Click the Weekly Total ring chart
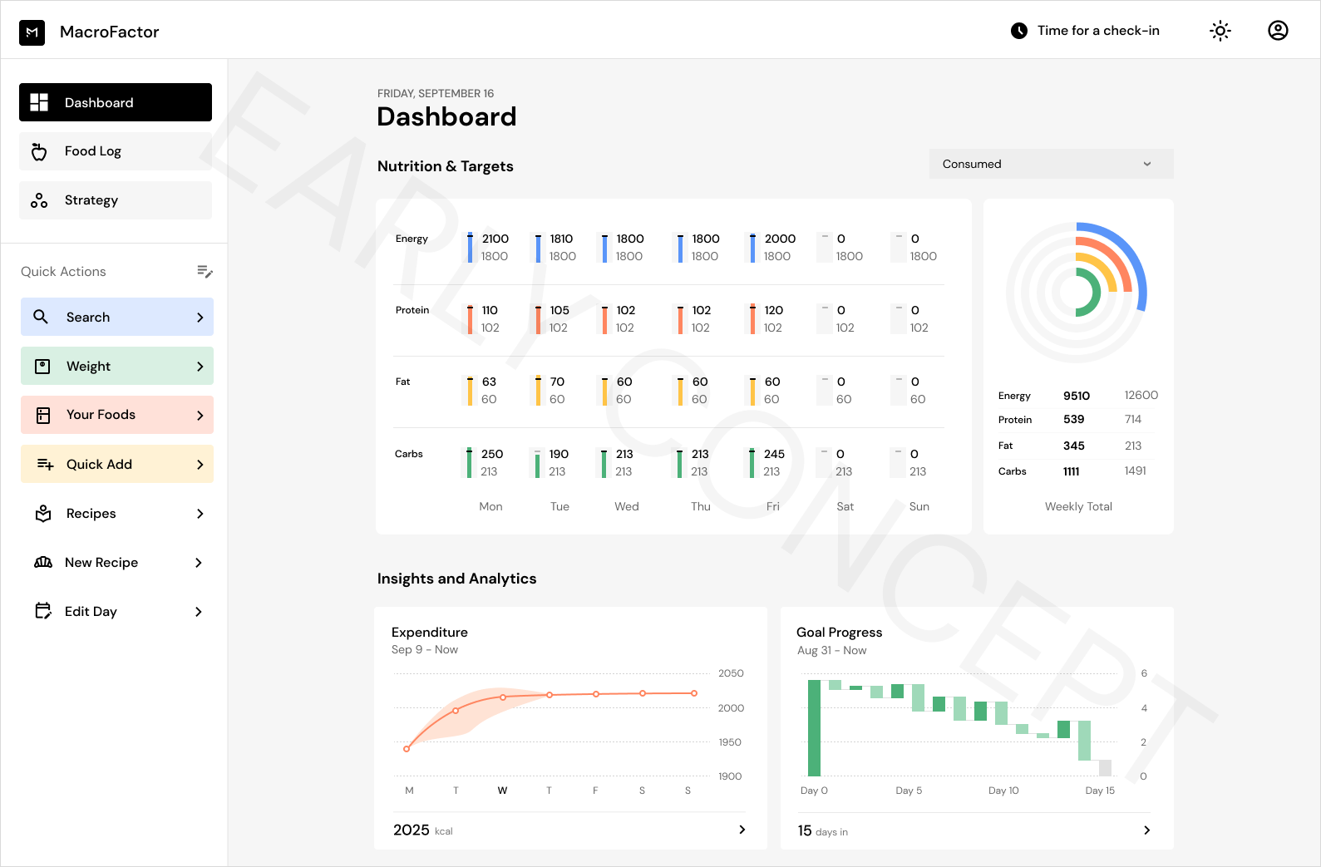 click(1077, 293)
